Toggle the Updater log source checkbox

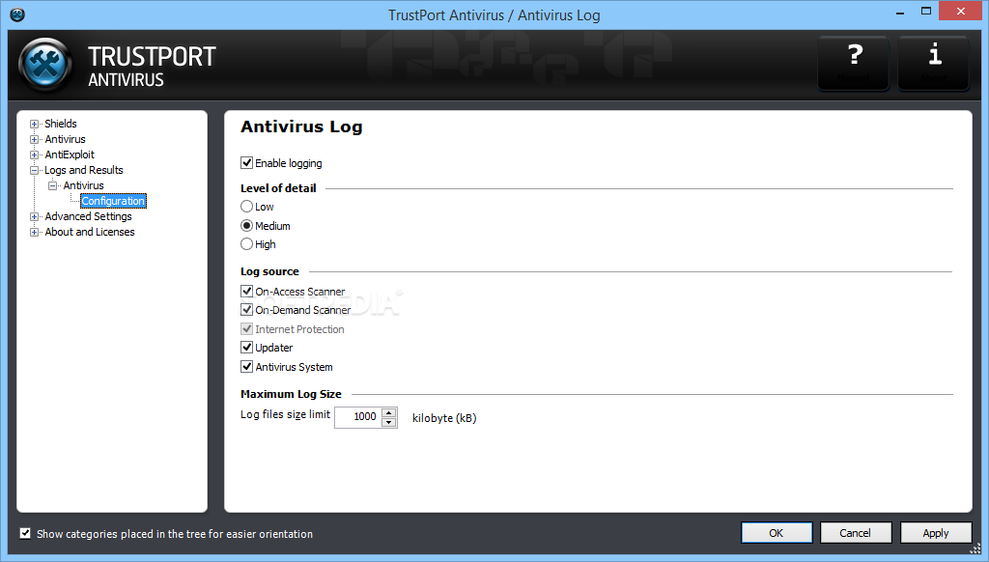(x=246, y=348)
